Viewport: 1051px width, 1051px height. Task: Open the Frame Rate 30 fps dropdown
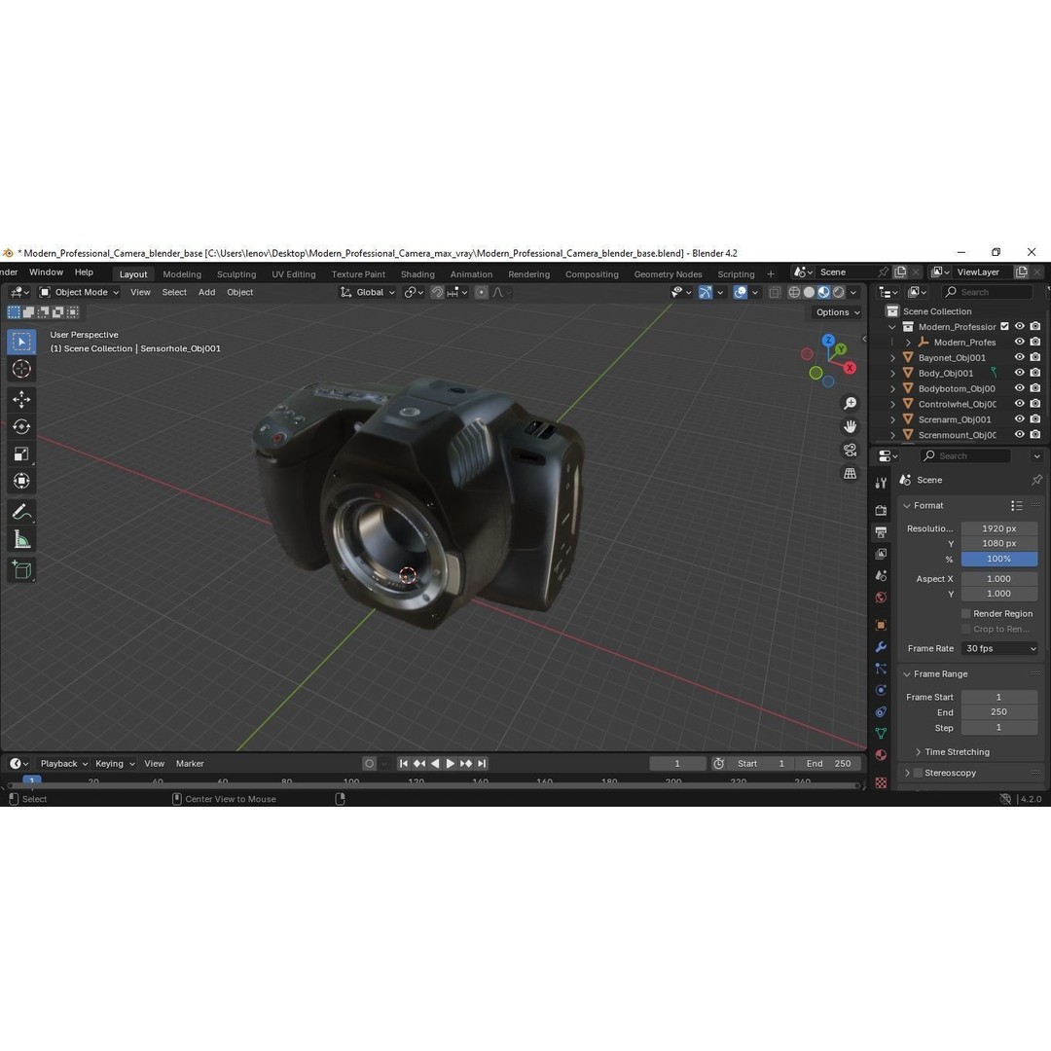coord(999,648)
